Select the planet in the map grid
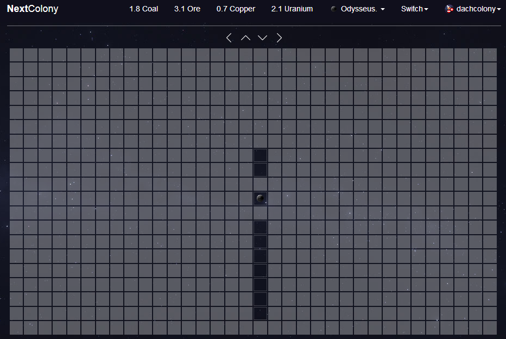The width and height of the screenshot is (506, 339). (x=260, y=198)
